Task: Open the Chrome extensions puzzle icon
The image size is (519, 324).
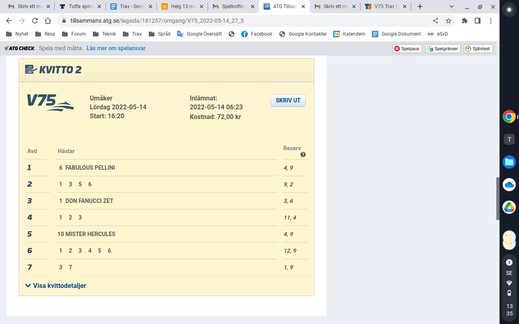Action: click(x=465, y=21)
